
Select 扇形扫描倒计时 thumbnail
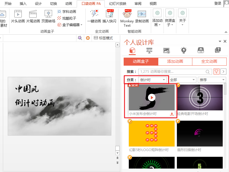(x=200, y=134)
